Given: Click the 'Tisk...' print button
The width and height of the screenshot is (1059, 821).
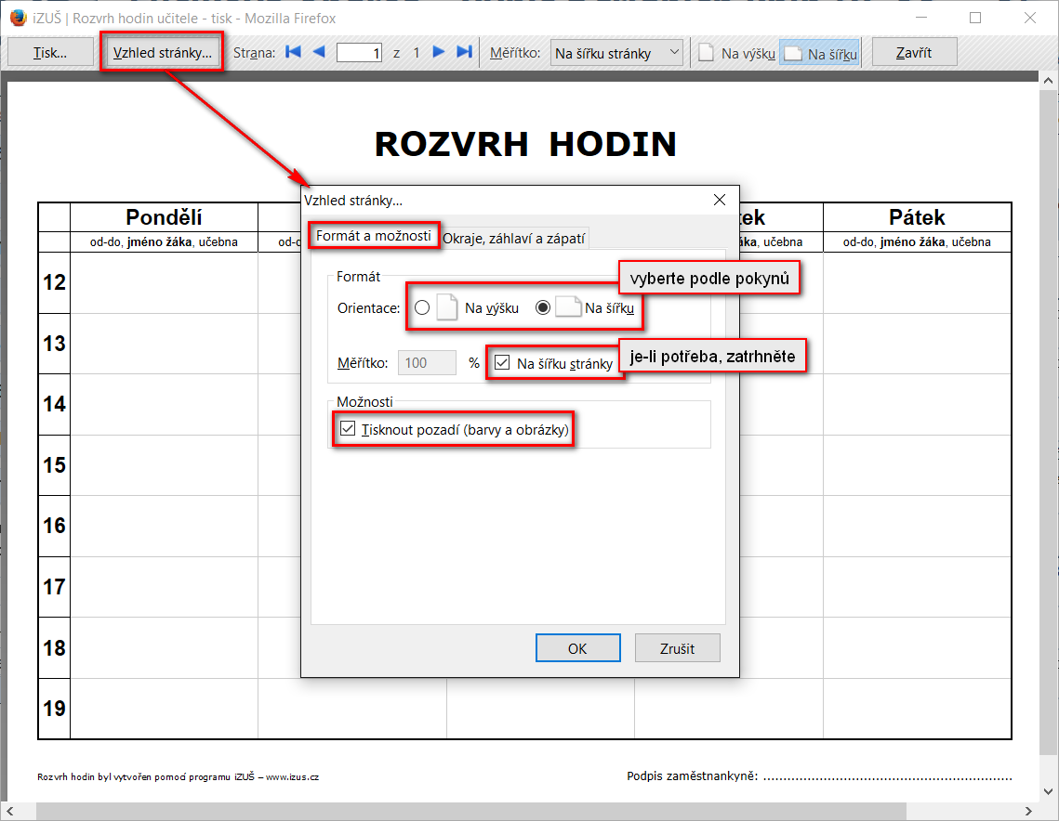Looking at the screenshot, I should click(50, 53).
